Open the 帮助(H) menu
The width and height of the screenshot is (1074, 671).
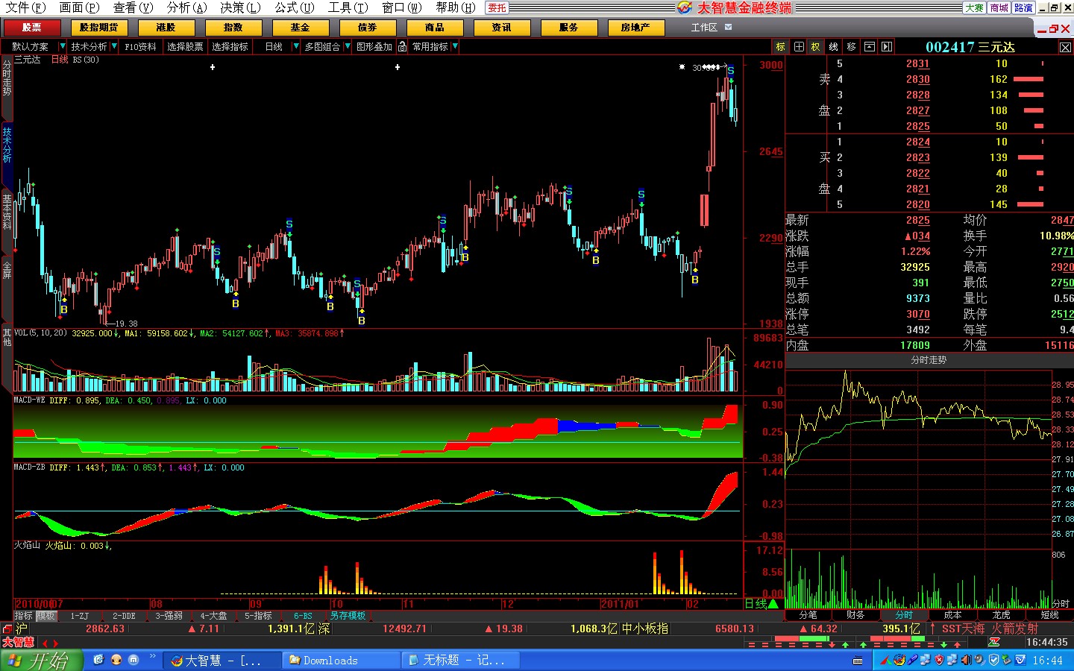tap(456, 7)
